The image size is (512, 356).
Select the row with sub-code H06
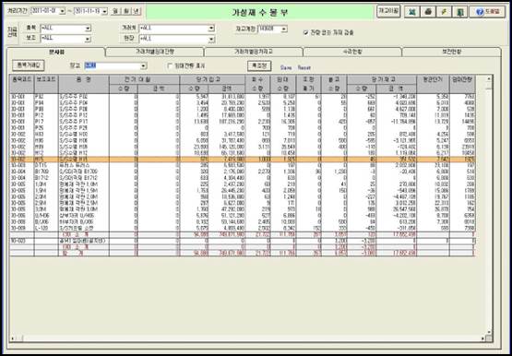[x=243, y=140]
